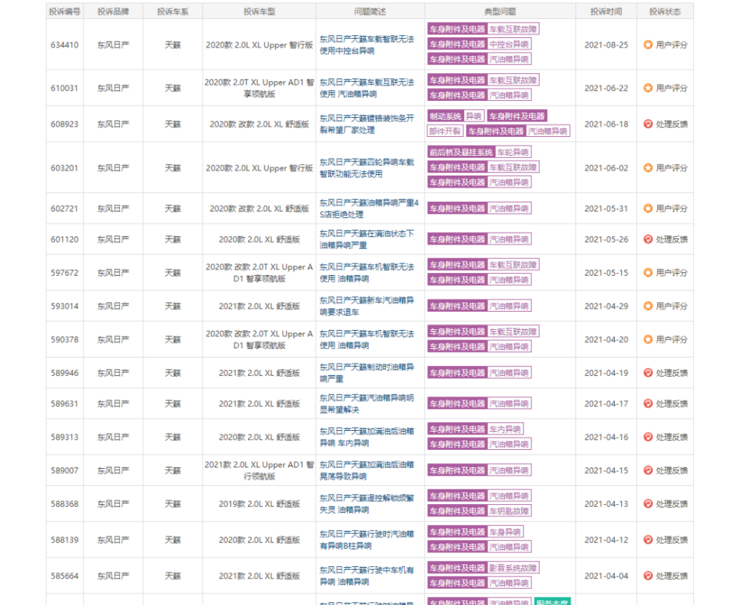
Task: Open the link 东风日产天籁在满油状态下油箱异响严重
Action: click(367, 239)
